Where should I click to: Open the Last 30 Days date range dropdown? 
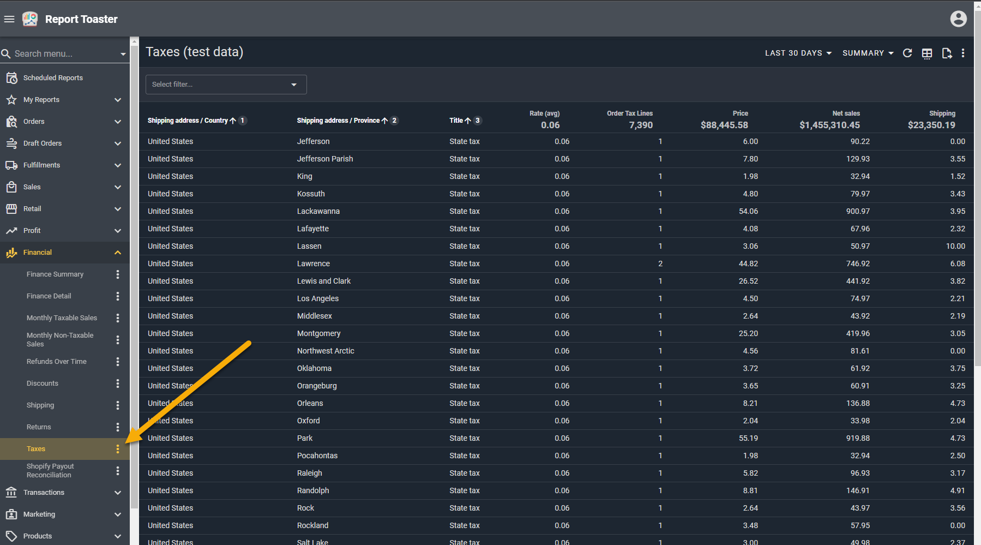point(798,53)
